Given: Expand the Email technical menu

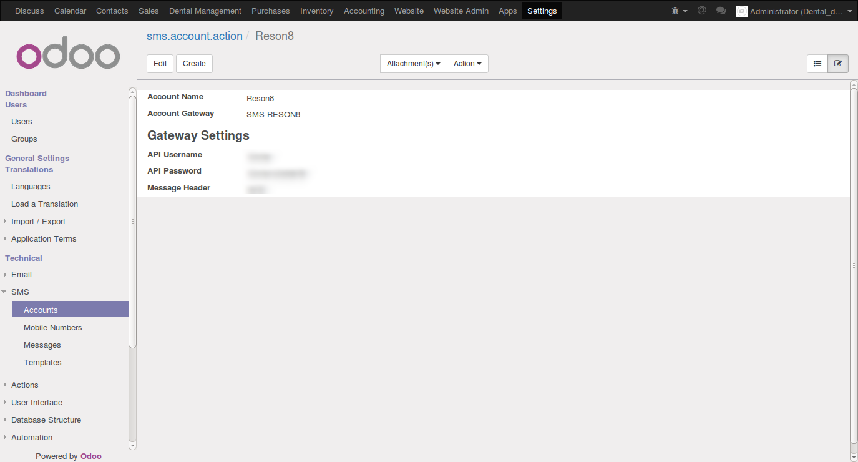Looking at the screenshot, I should tap(21, 275).
